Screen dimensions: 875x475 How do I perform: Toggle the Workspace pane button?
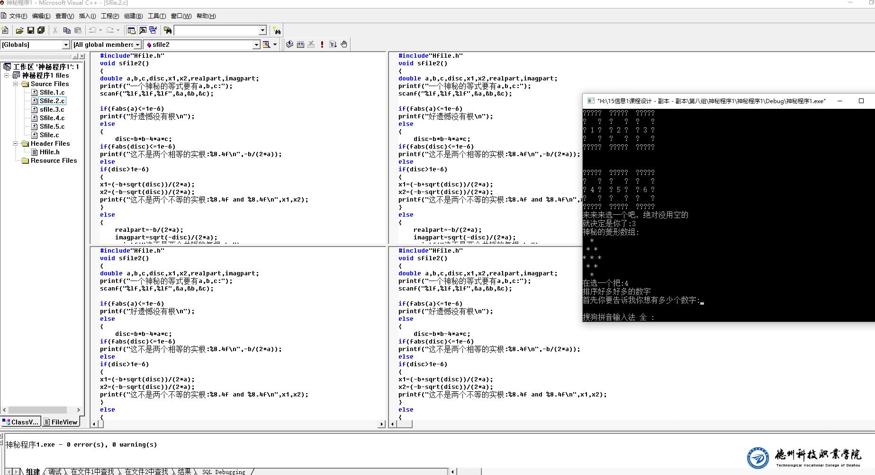(x=132, y=30)
